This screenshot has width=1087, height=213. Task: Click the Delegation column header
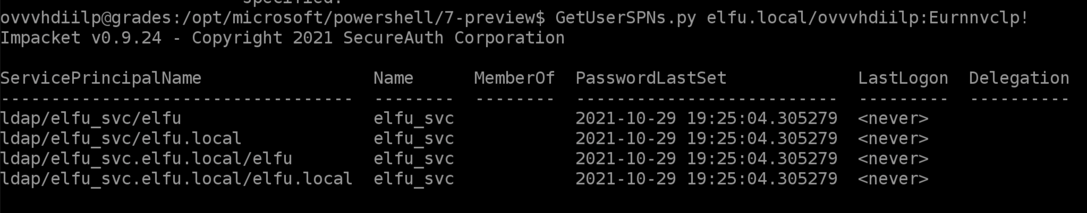click(x=1018, y=78)
